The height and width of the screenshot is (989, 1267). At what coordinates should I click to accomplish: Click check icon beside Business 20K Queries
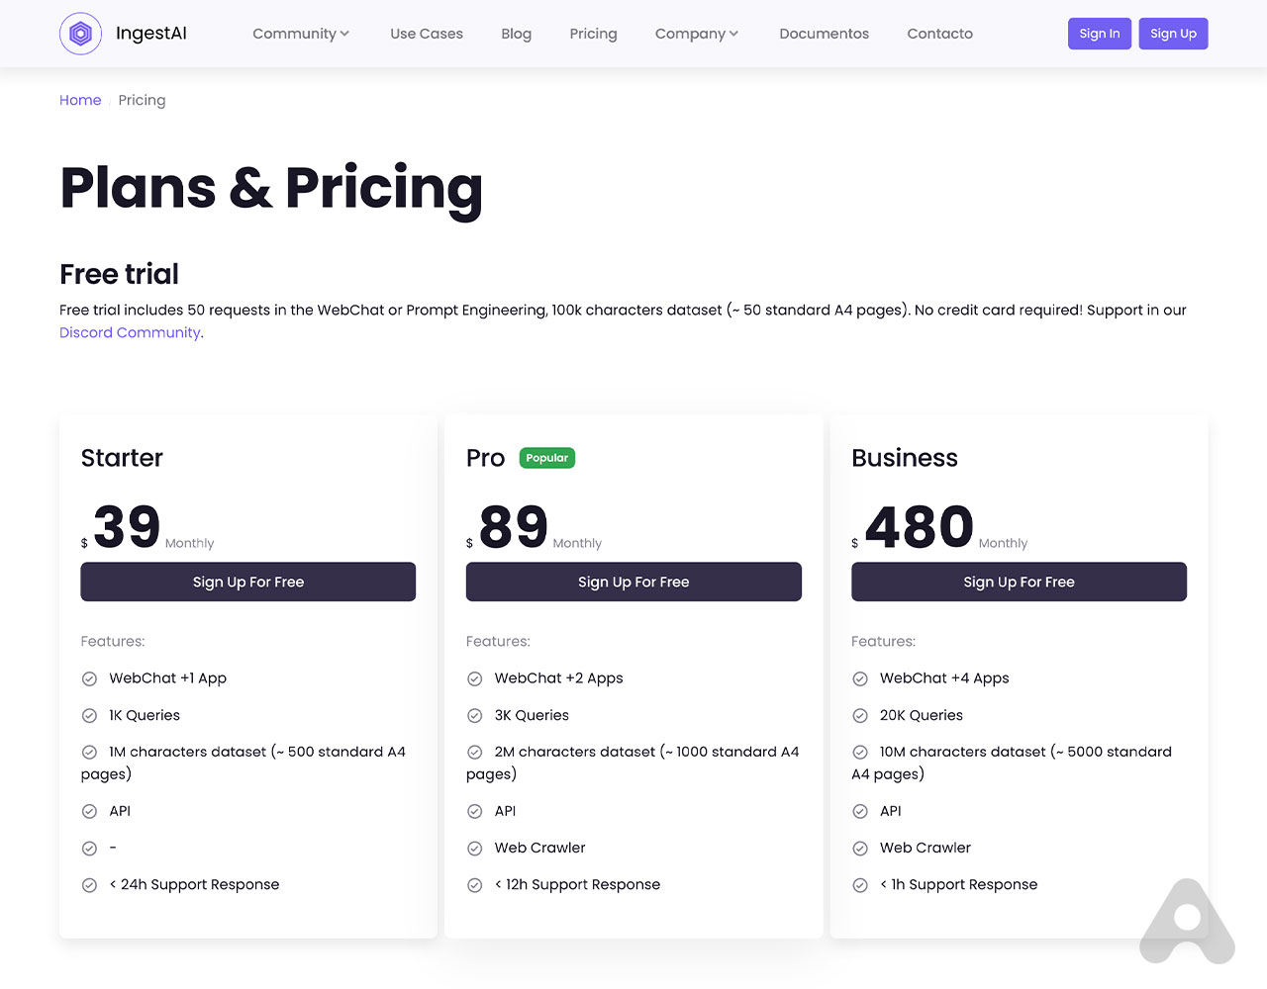[860, 715]
